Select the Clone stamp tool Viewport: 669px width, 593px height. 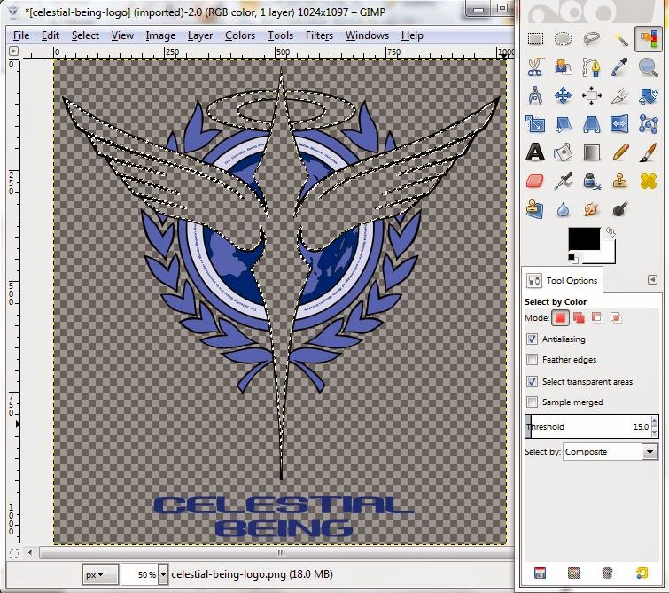[x=620, y=181]
